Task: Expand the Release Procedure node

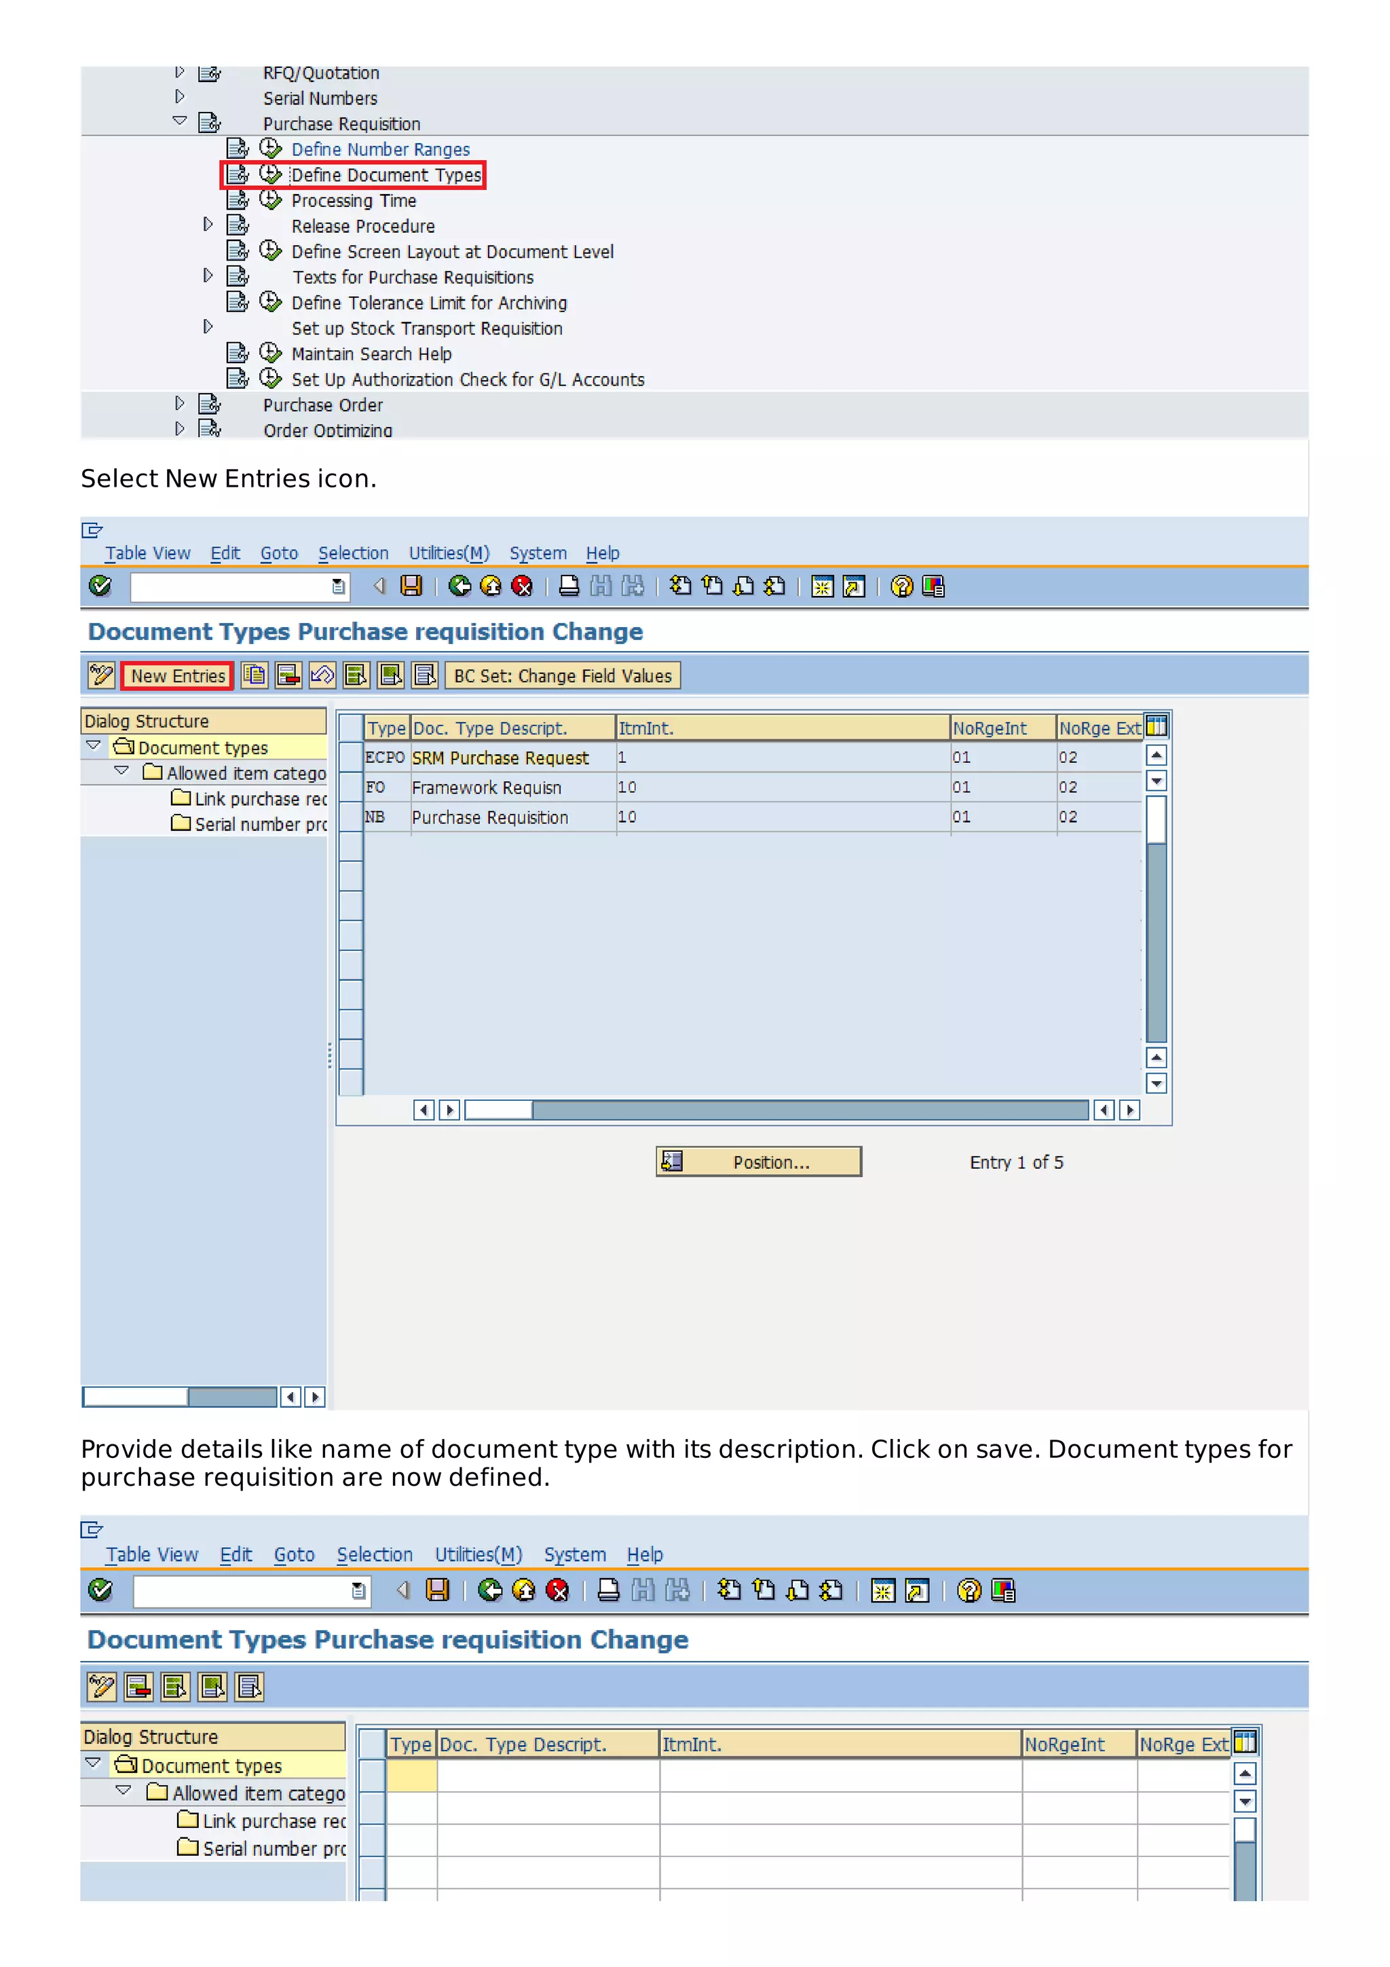Action: [x=207, y=225]
